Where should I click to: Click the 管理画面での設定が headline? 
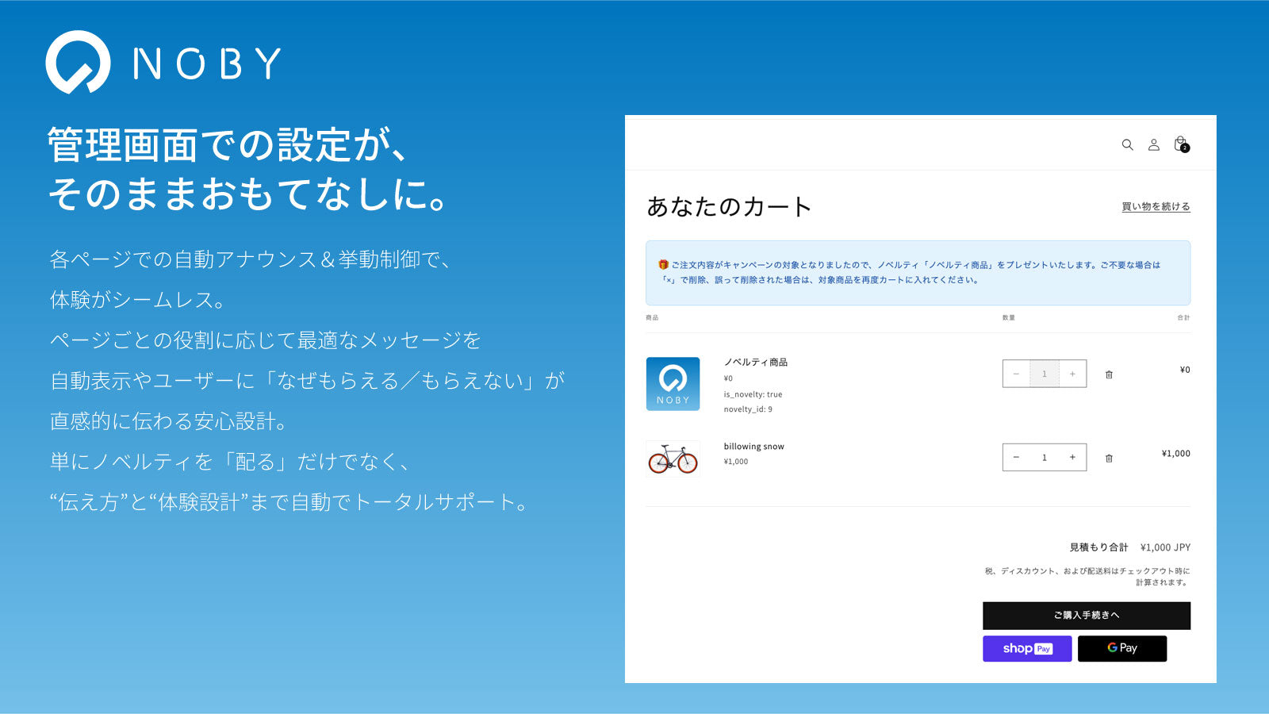click(228, 145)
